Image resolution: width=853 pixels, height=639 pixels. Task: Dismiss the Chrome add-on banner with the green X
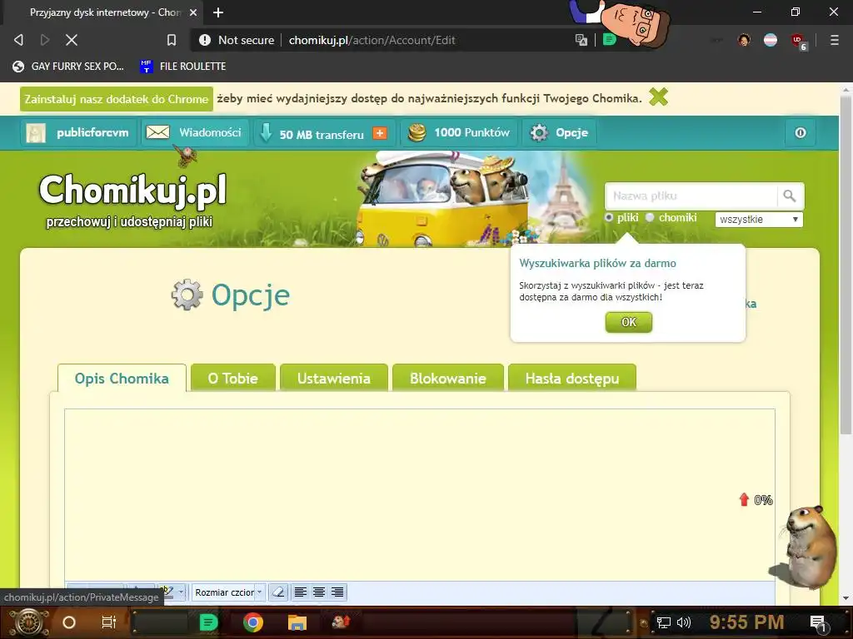pyautogui.click(x=658, y=97)
